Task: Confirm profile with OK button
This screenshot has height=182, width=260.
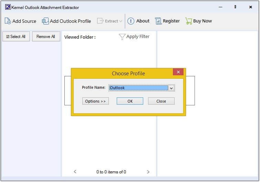Action: pos(130,101)
